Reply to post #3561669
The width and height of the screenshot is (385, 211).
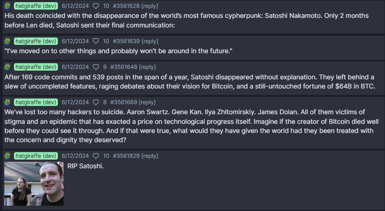(x=147, y=102)
